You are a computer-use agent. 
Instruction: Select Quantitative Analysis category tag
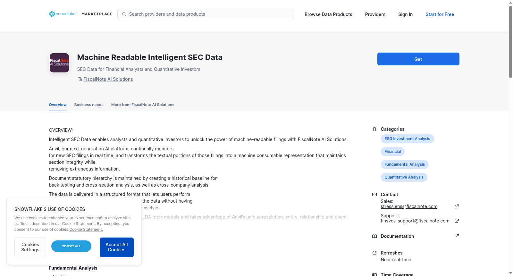pos(404,177)
